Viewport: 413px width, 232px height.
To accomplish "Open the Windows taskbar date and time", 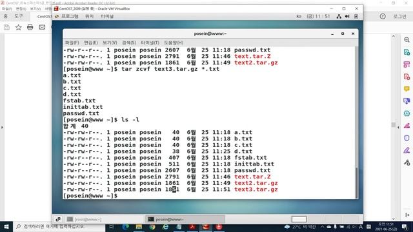I will (386, 226).
